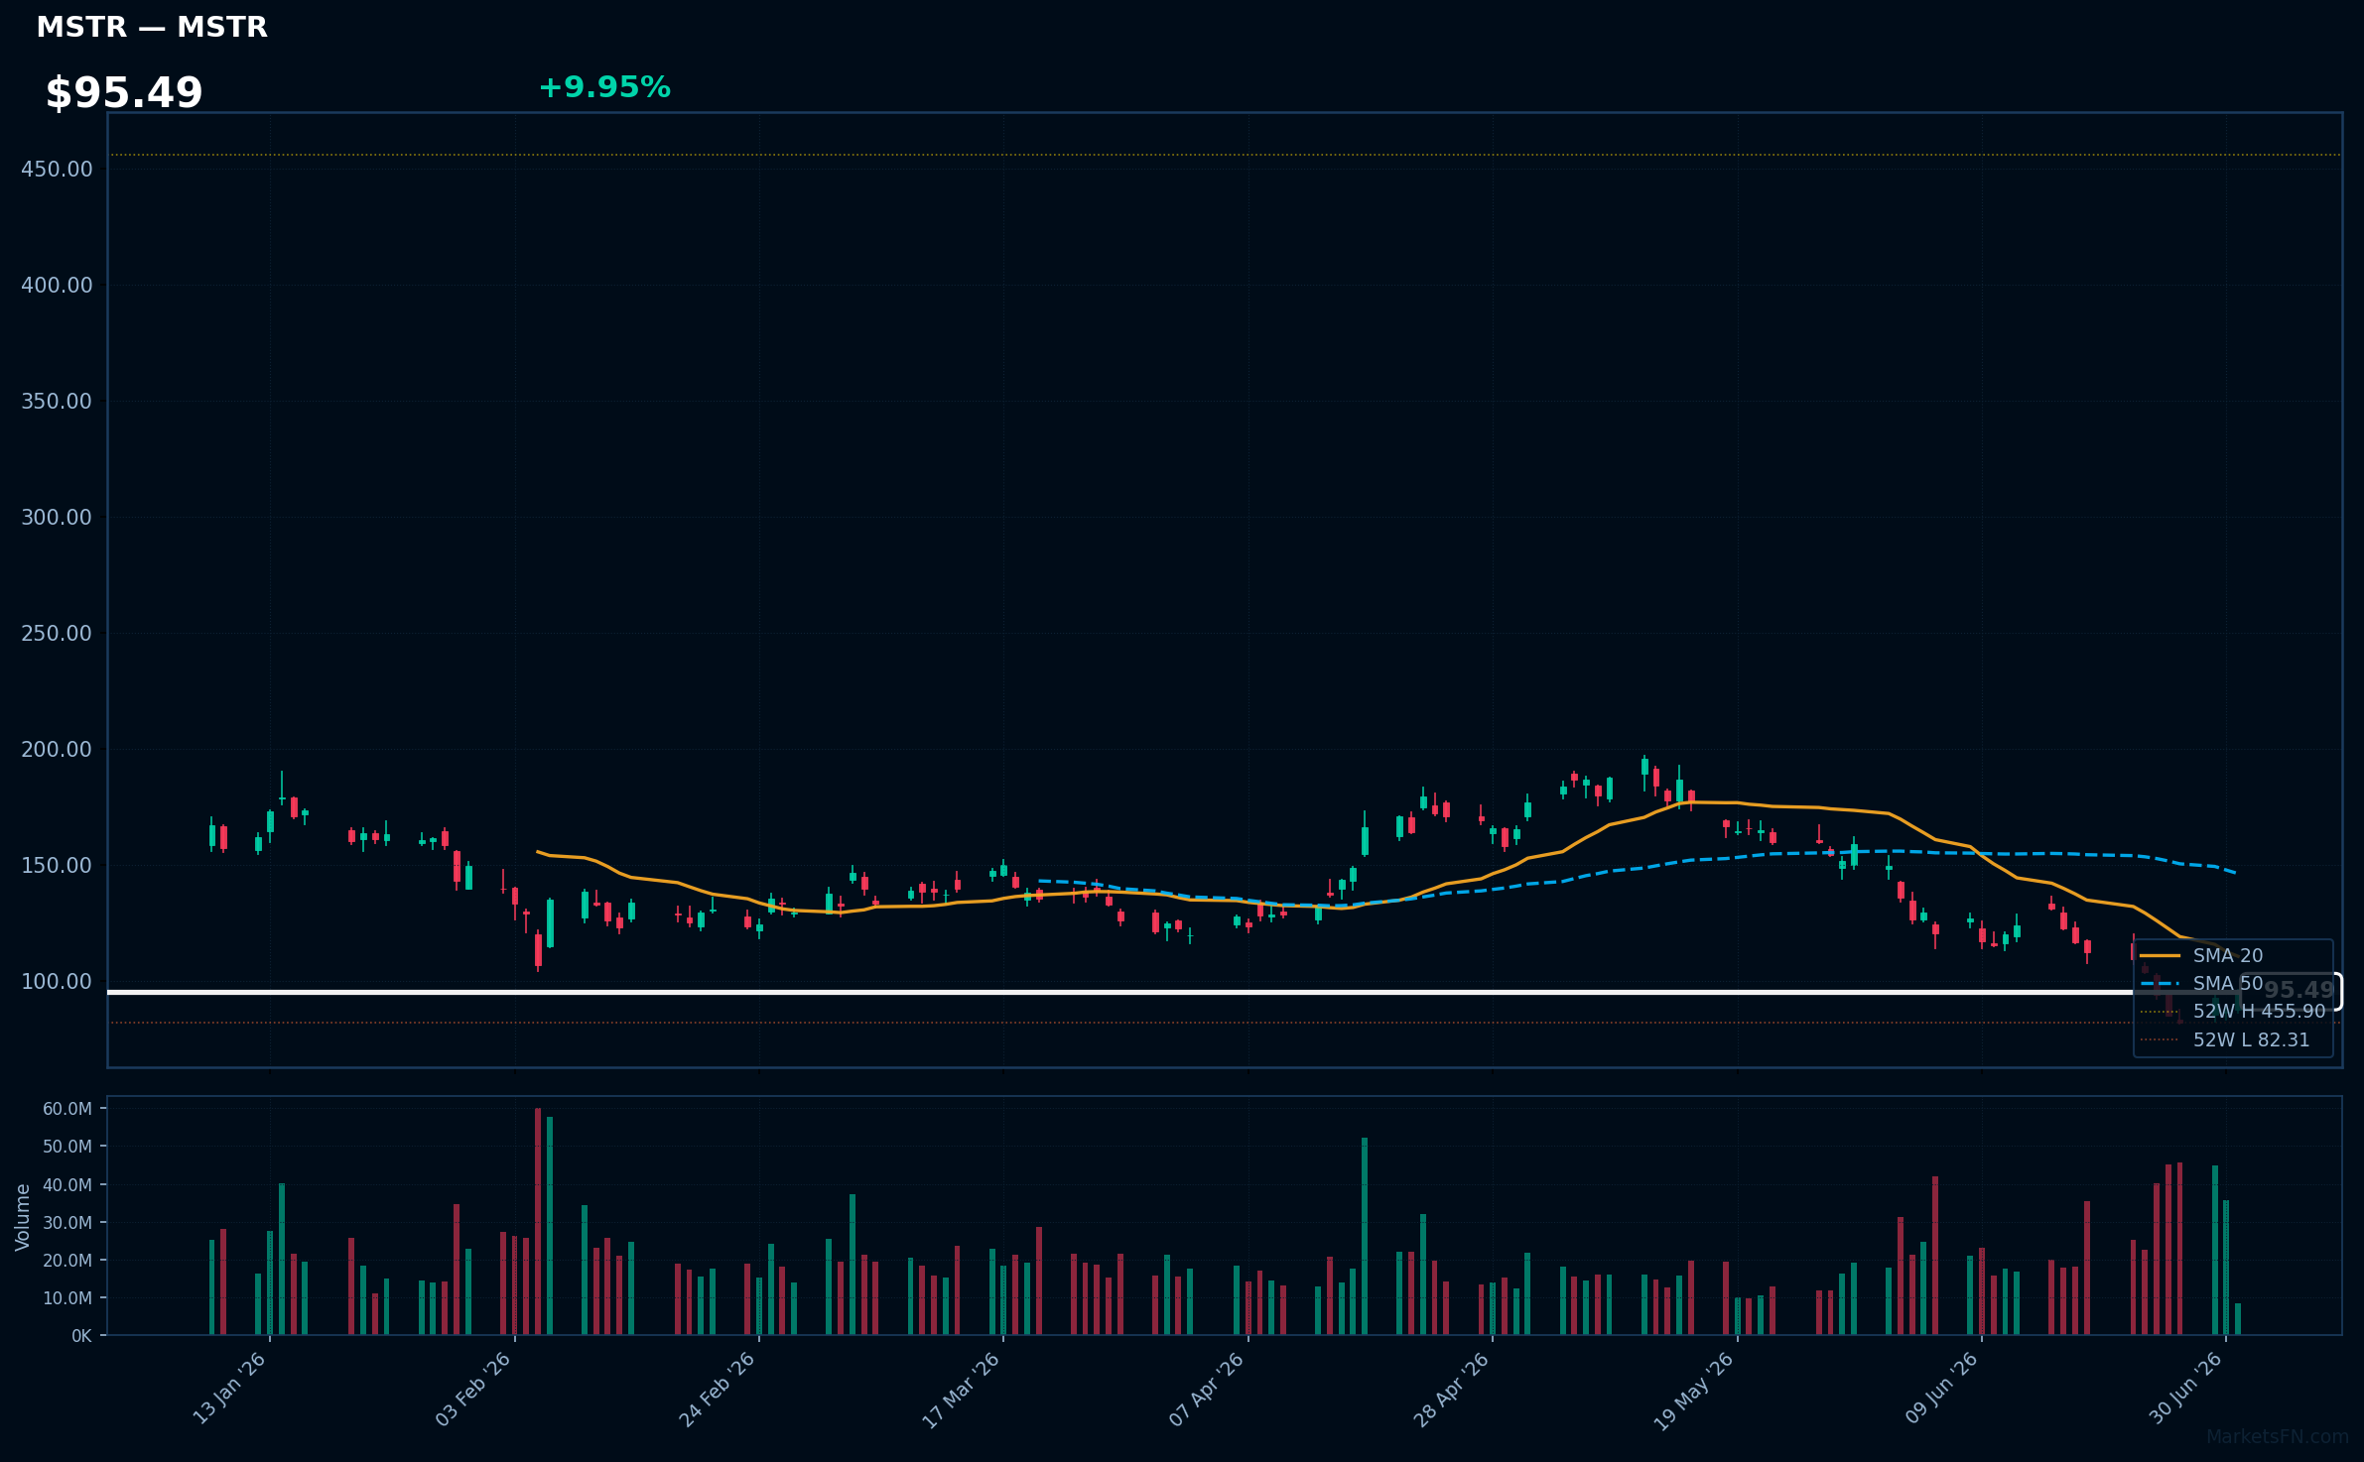The height and width of the screenshot is (1462, 2364).
Task: Click the 19 May '26 date label
Action: click(x=1694, y=1391)
